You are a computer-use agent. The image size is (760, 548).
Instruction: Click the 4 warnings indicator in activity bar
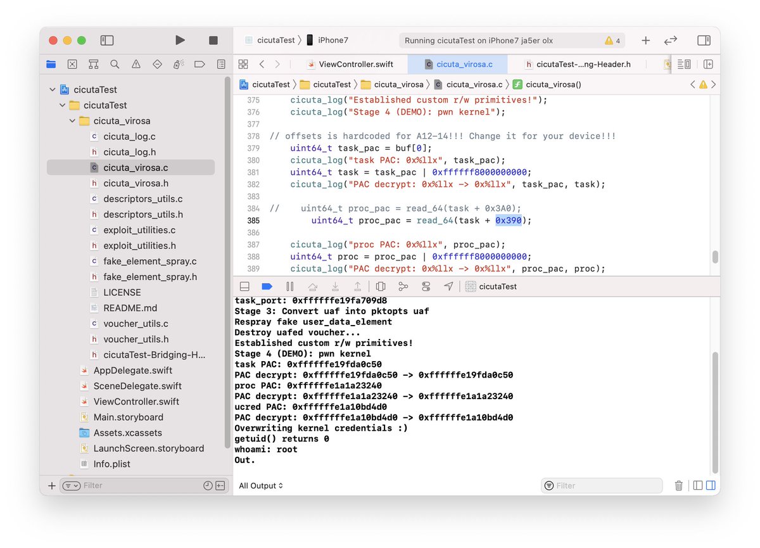coord(612,41)
